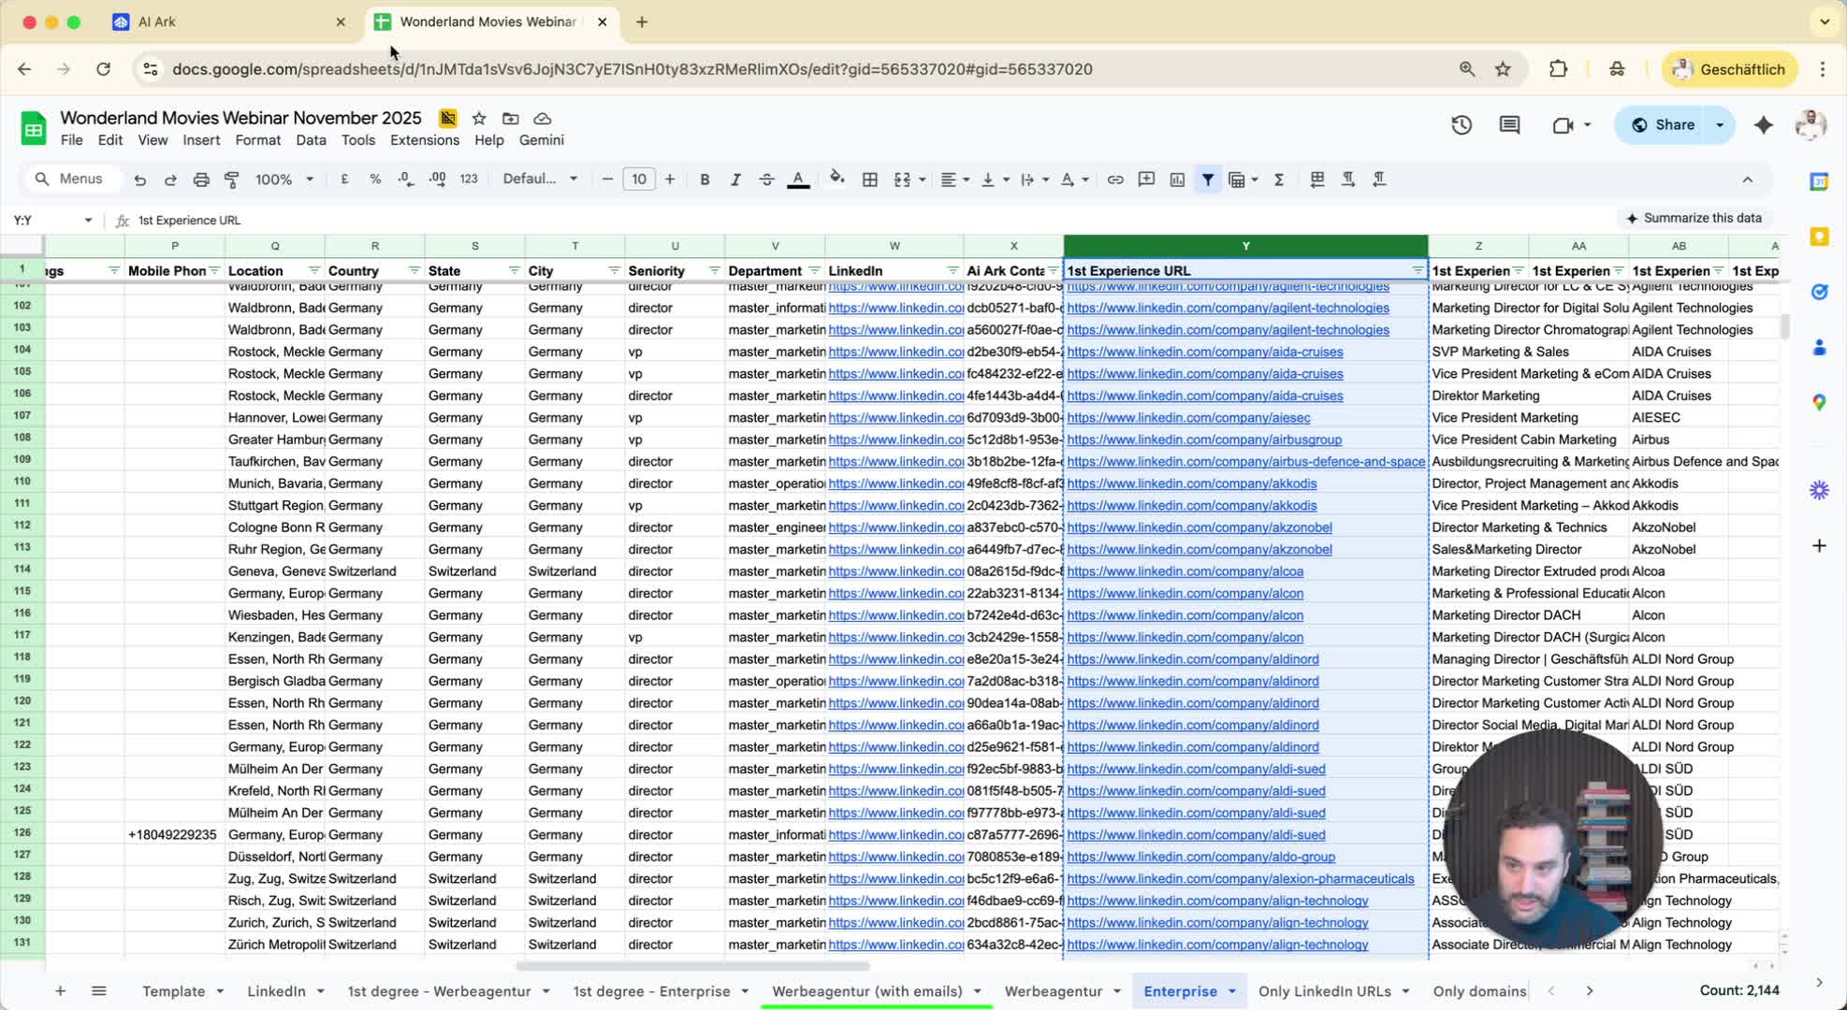
Task: Open the Extensions menu
Action: pyautogui.click(x=424, y=140)
